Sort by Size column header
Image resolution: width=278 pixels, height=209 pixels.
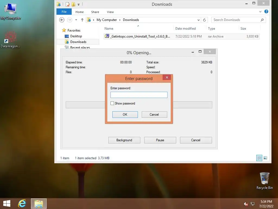pyautogui.click(x=243, y=28)
